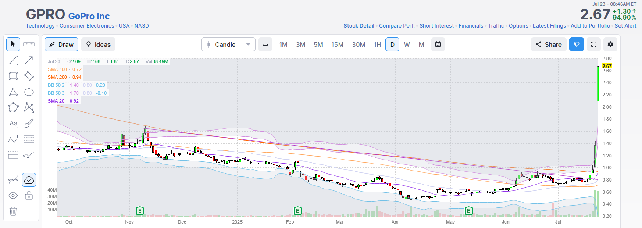Click the chart scale bracket icon

(265, 44)
